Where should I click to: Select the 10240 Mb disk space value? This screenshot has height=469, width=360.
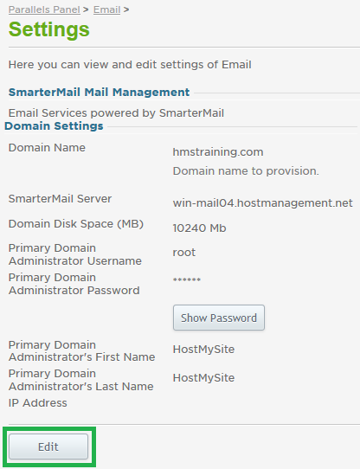pos(199,228)
